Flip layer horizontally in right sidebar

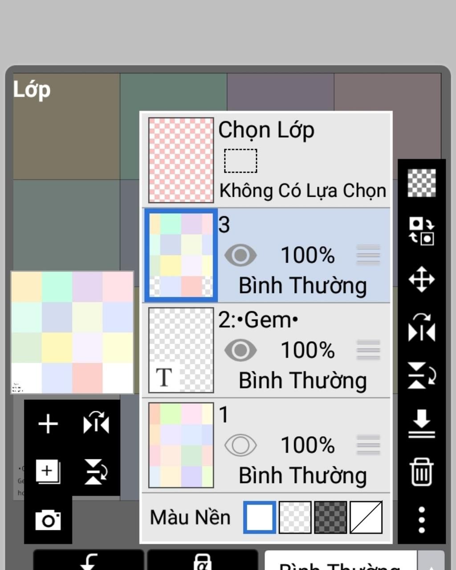(422, 327)
